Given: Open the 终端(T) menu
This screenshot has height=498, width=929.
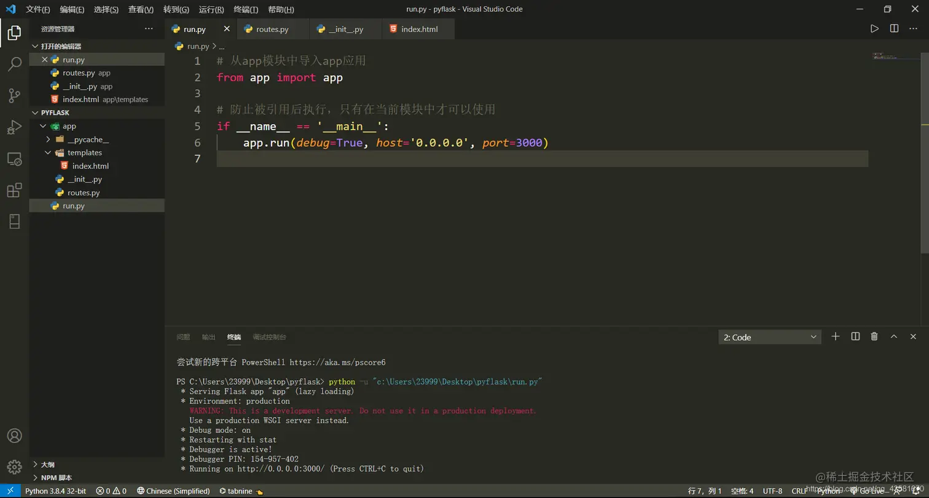Looking at the screenshot, I should pos(246,9).
